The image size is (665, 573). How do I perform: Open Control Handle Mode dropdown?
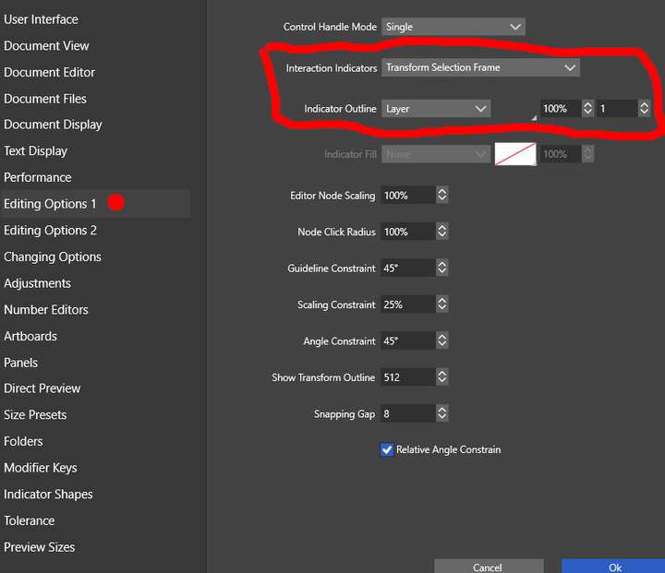(453, 27)
